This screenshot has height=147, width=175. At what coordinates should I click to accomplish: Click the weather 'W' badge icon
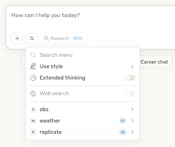(x=33, y=121)
